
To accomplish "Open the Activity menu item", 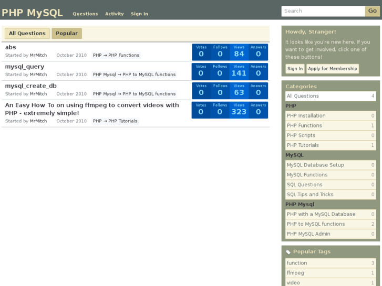I will 114,14.
